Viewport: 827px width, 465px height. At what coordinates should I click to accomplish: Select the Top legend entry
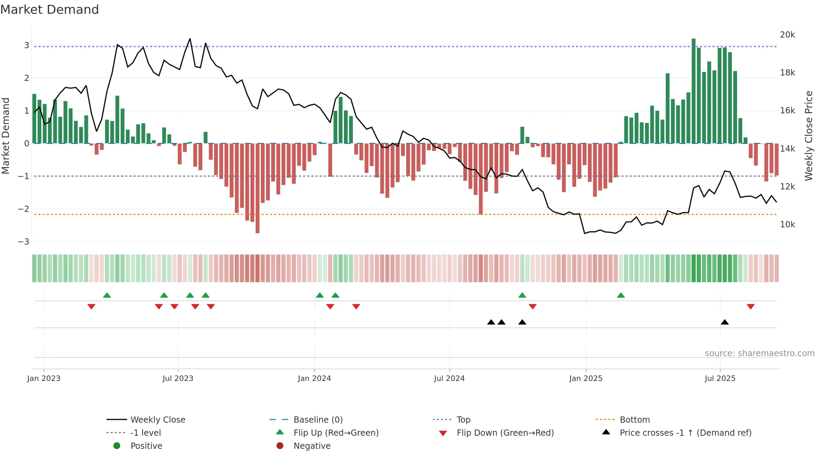coord(451,420)
